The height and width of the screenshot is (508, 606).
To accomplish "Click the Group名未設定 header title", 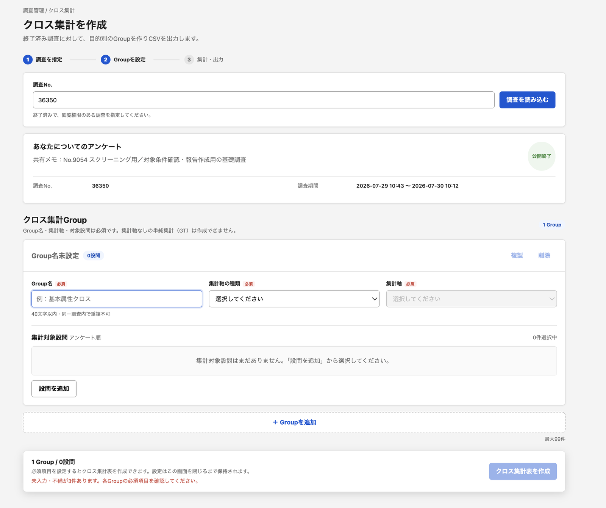I will click(55, 256).
